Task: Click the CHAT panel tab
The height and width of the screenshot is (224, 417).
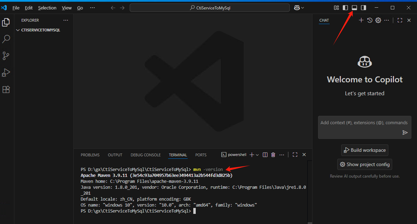Action: tap(324, 21)
